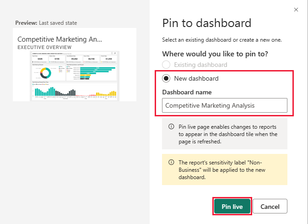308x224 pixels.
Task: Click info icon beside sensitivity label notice
Action: point(171,162)
